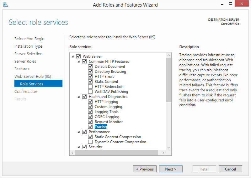Image resolution: width=251 pixels, height=178 pixels.
Task: Maximize the wizard window
Action: coord(231,3)
